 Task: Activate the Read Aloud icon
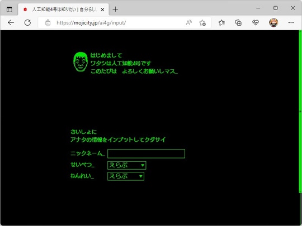click(x=189, y=23)
